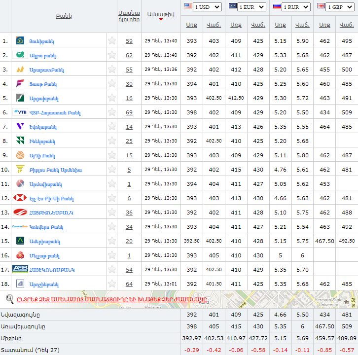Viewport: 358px width, 355px height.
Task: Toggle the favorite star in row 12 HSBC
Action: [112, 198]
